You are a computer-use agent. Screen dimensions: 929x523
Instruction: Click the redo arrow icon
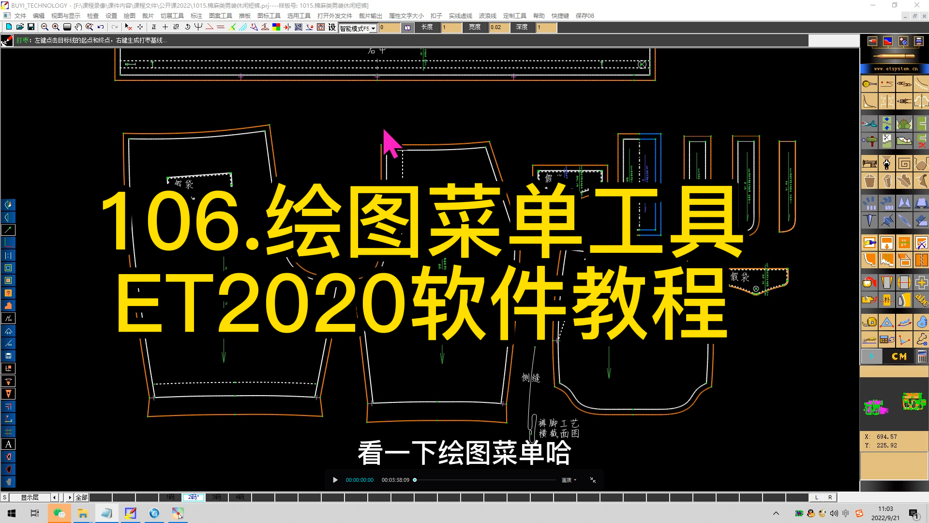(x=115, y=27)
